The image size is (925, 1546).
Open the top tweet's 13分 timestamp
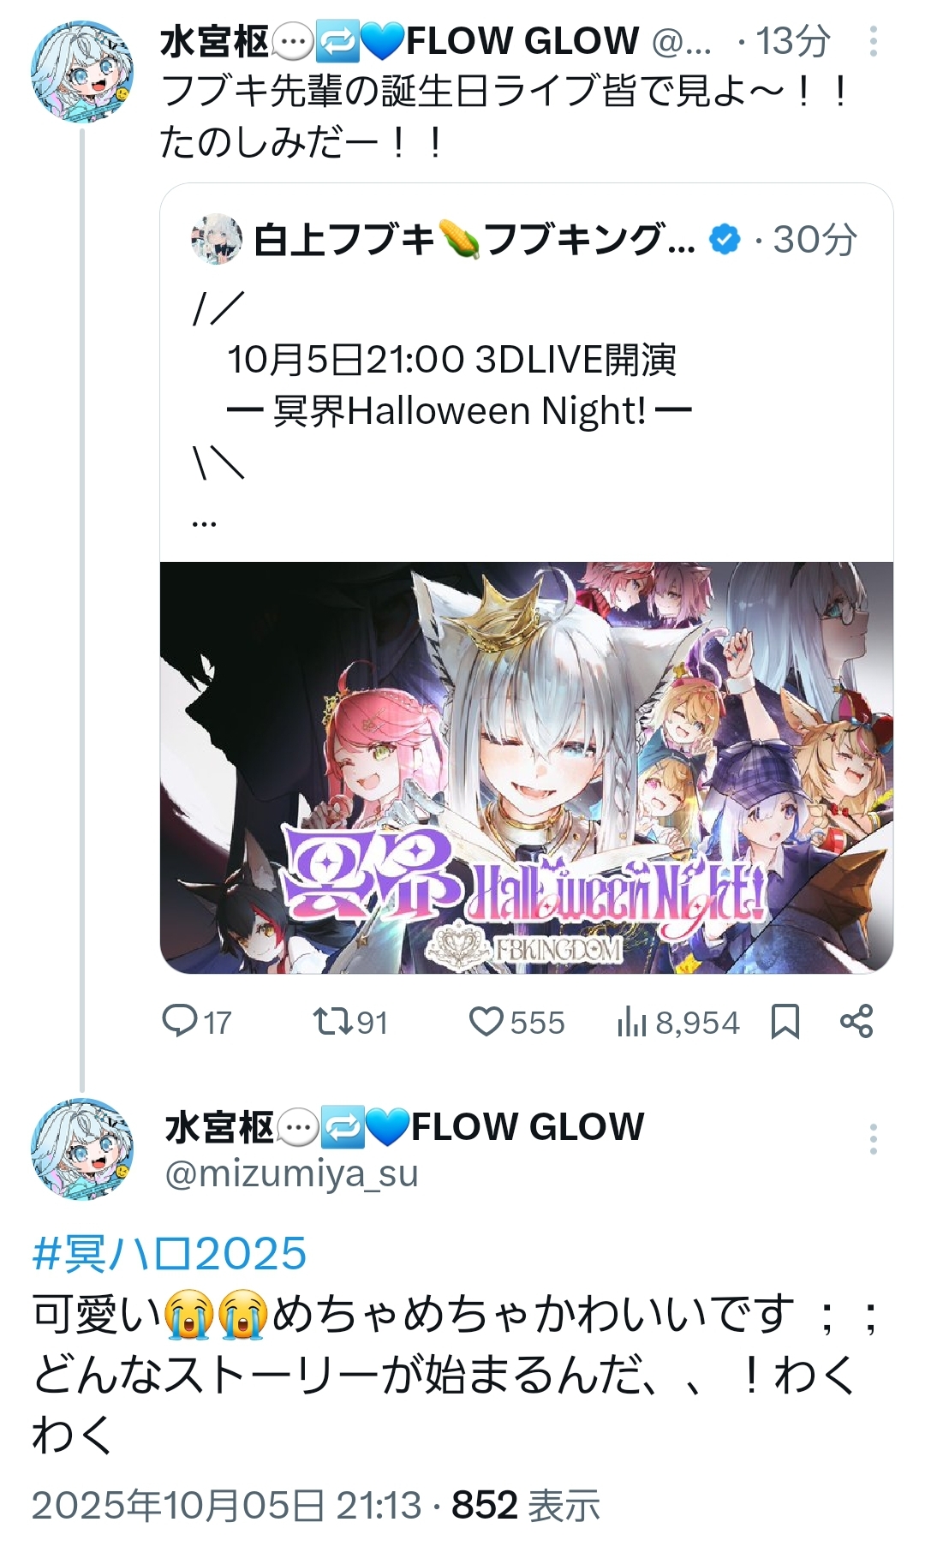(x=792, y=41)
